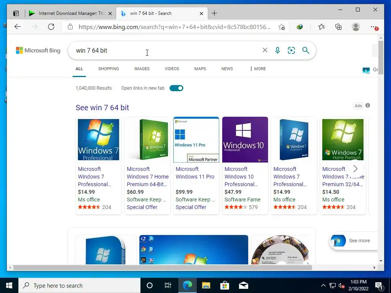Open the IDM extension globe icon
Screen dimensions: 391x293
pyautogui.click(x=300, y=27)
